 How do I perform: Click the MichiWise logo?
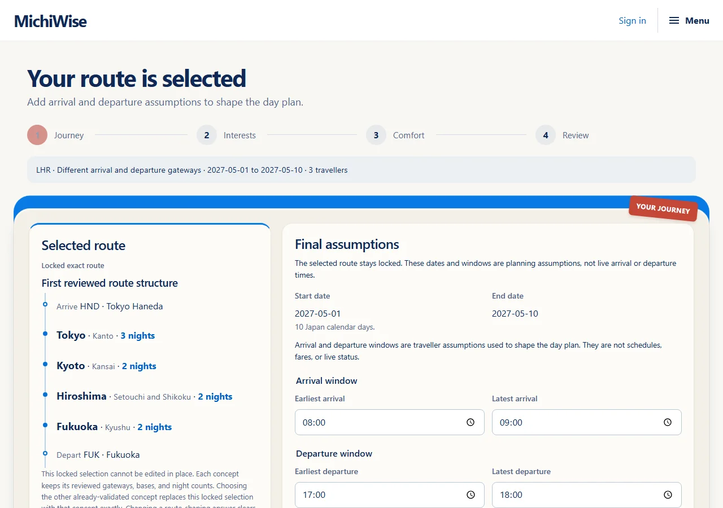point(50,21)
